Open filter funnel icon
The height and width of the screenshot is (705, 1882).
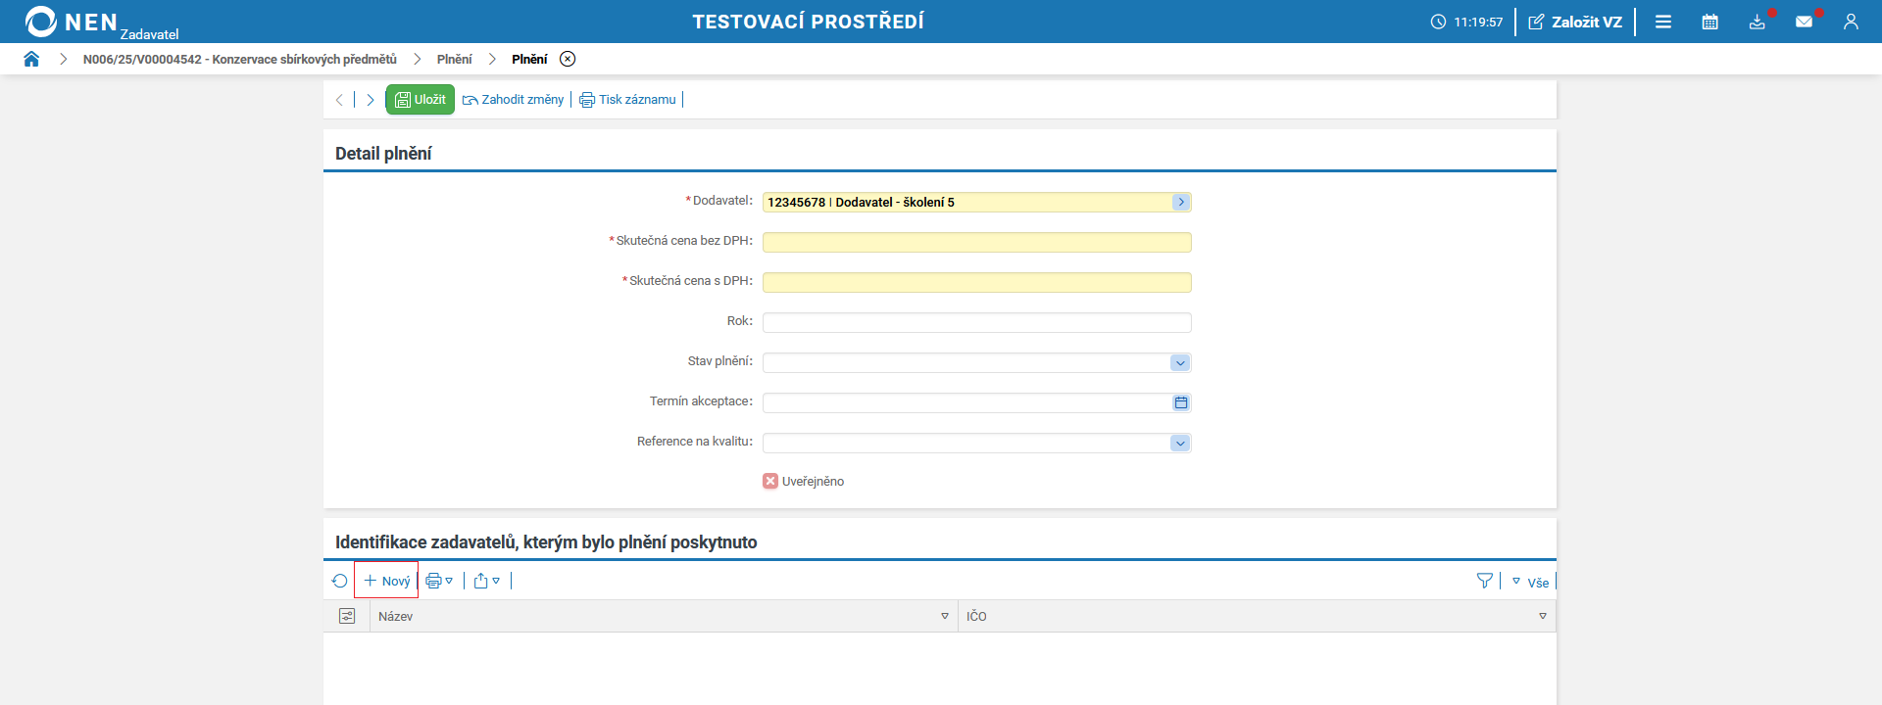pos(1485,581)
